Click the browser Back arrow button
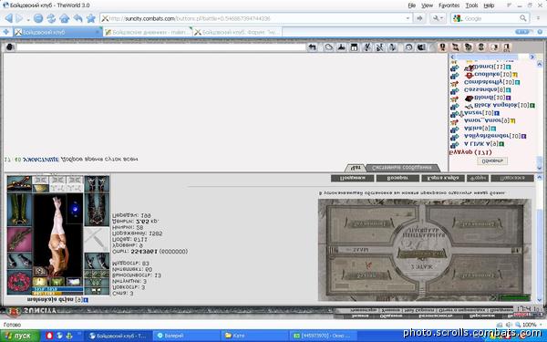This screenshot has width=547, height=342. (x=9, y=18)
